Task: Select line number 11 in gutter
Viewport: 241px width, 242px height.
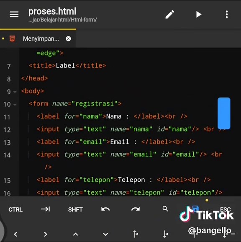Action: 7,117
